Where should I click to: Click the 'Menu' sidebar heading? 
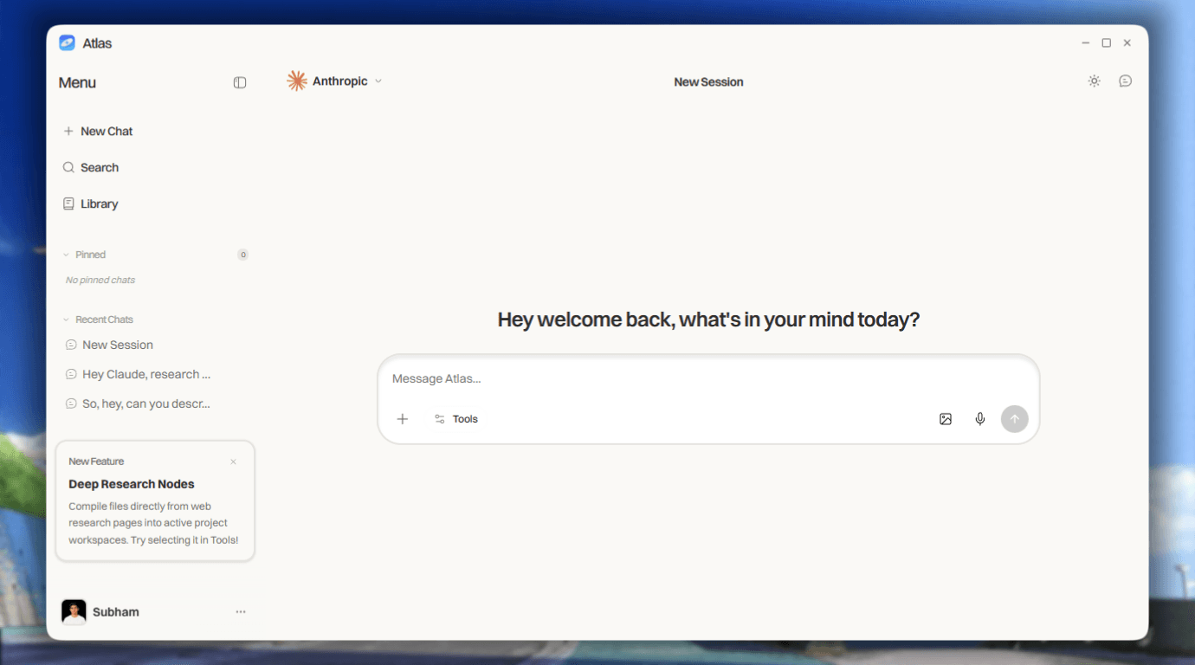77,83
